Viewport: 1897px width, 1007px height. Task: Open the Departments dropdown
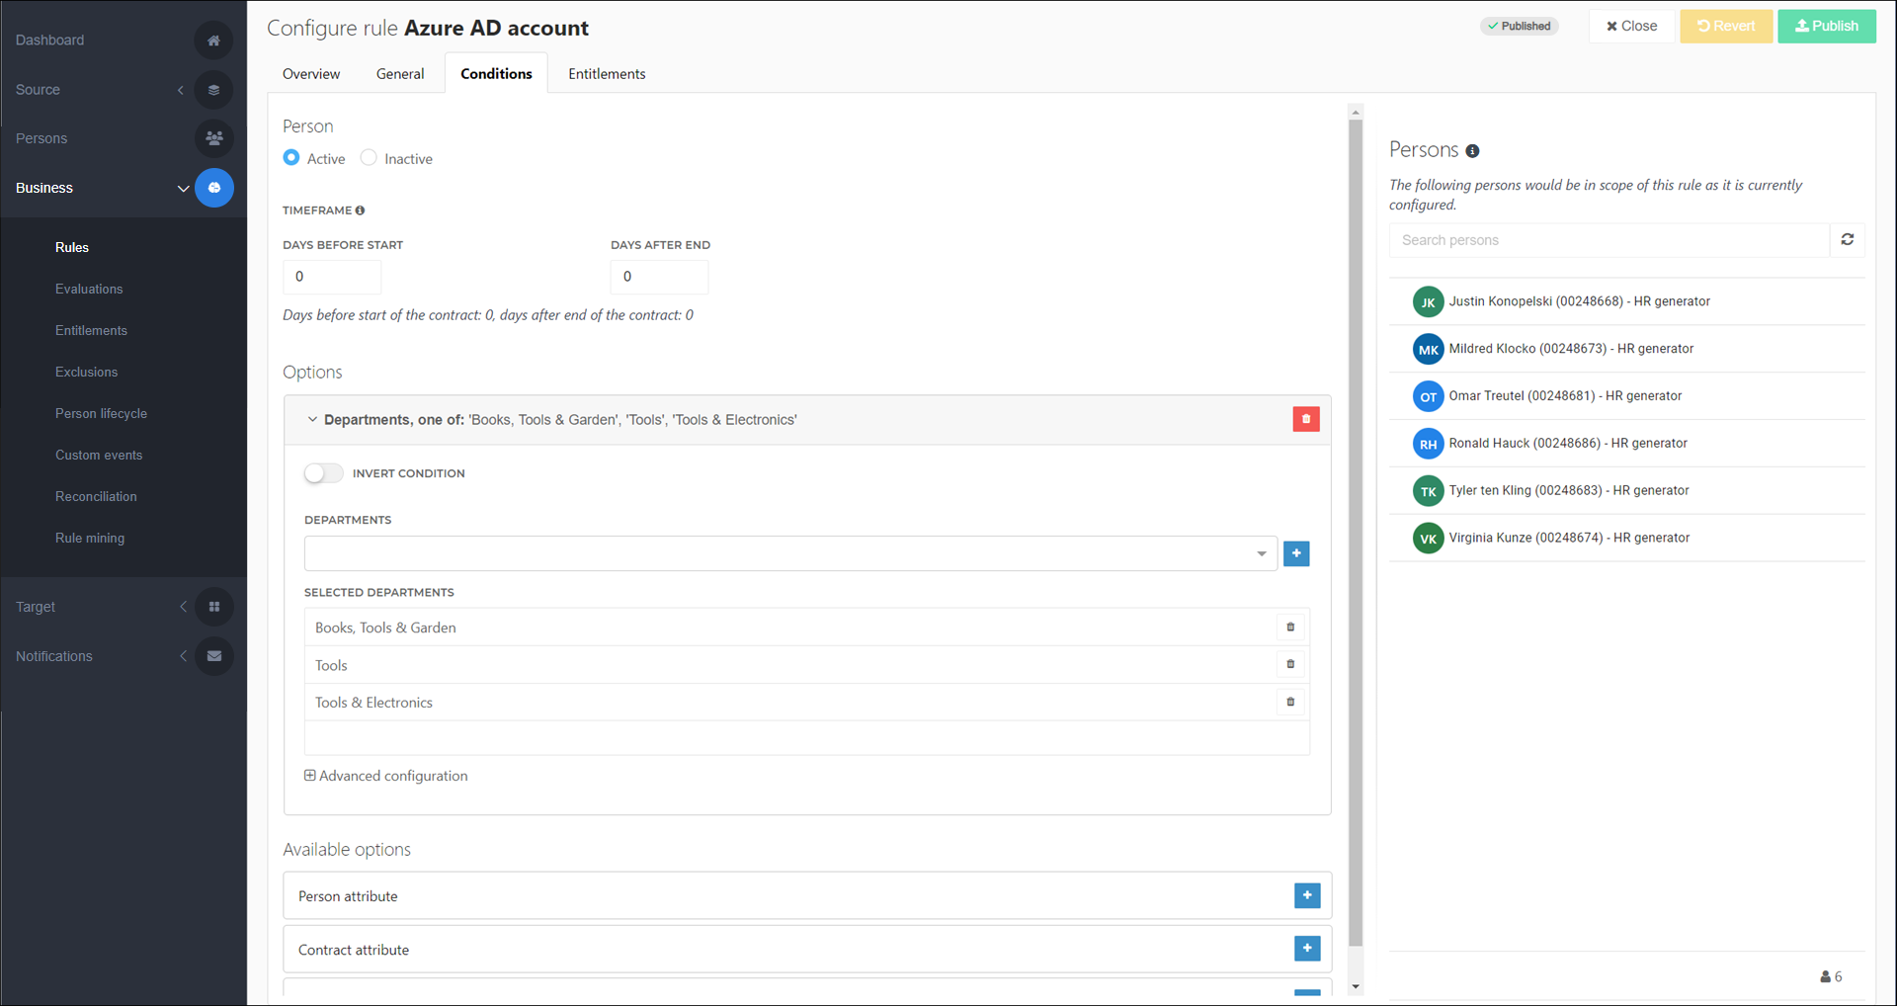(790, 553)
